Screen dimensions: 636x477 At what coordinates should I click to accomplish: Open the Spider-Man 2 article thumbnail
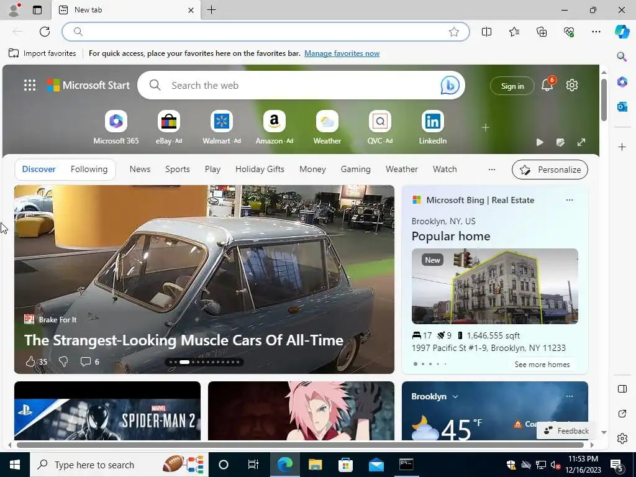[107, 411]
